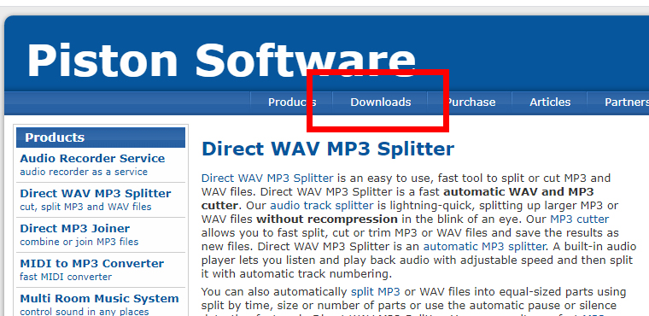This screenshot has height=316, width=649.
Task: Open the Products menu item
Action: click(292, 102)
